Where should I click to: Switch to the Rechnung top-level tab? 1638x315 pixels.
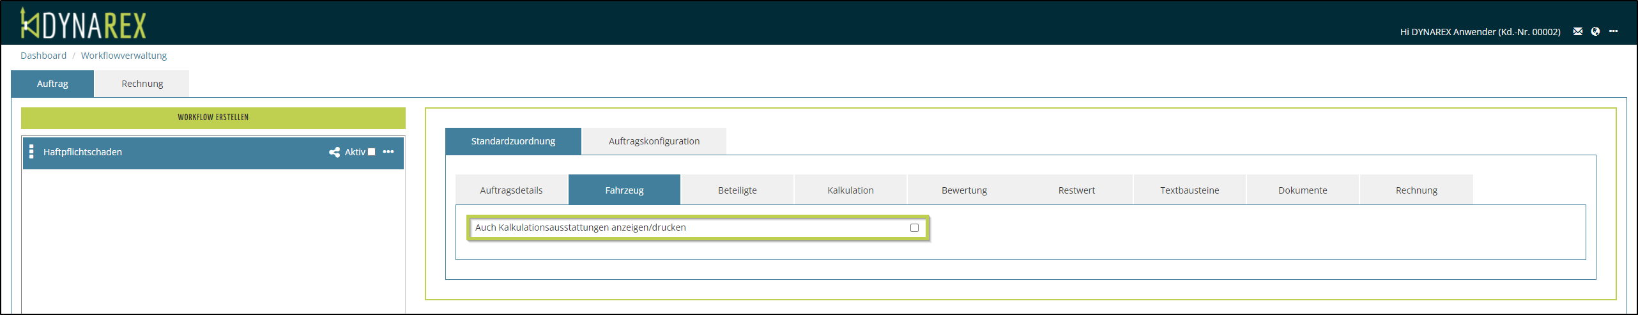(x=142, y=84)
